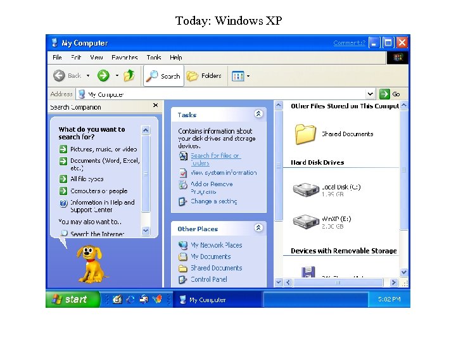The width and height of the screenshot is (456, 342).
Task: Click Change a setting task
Action: [214, 201]
